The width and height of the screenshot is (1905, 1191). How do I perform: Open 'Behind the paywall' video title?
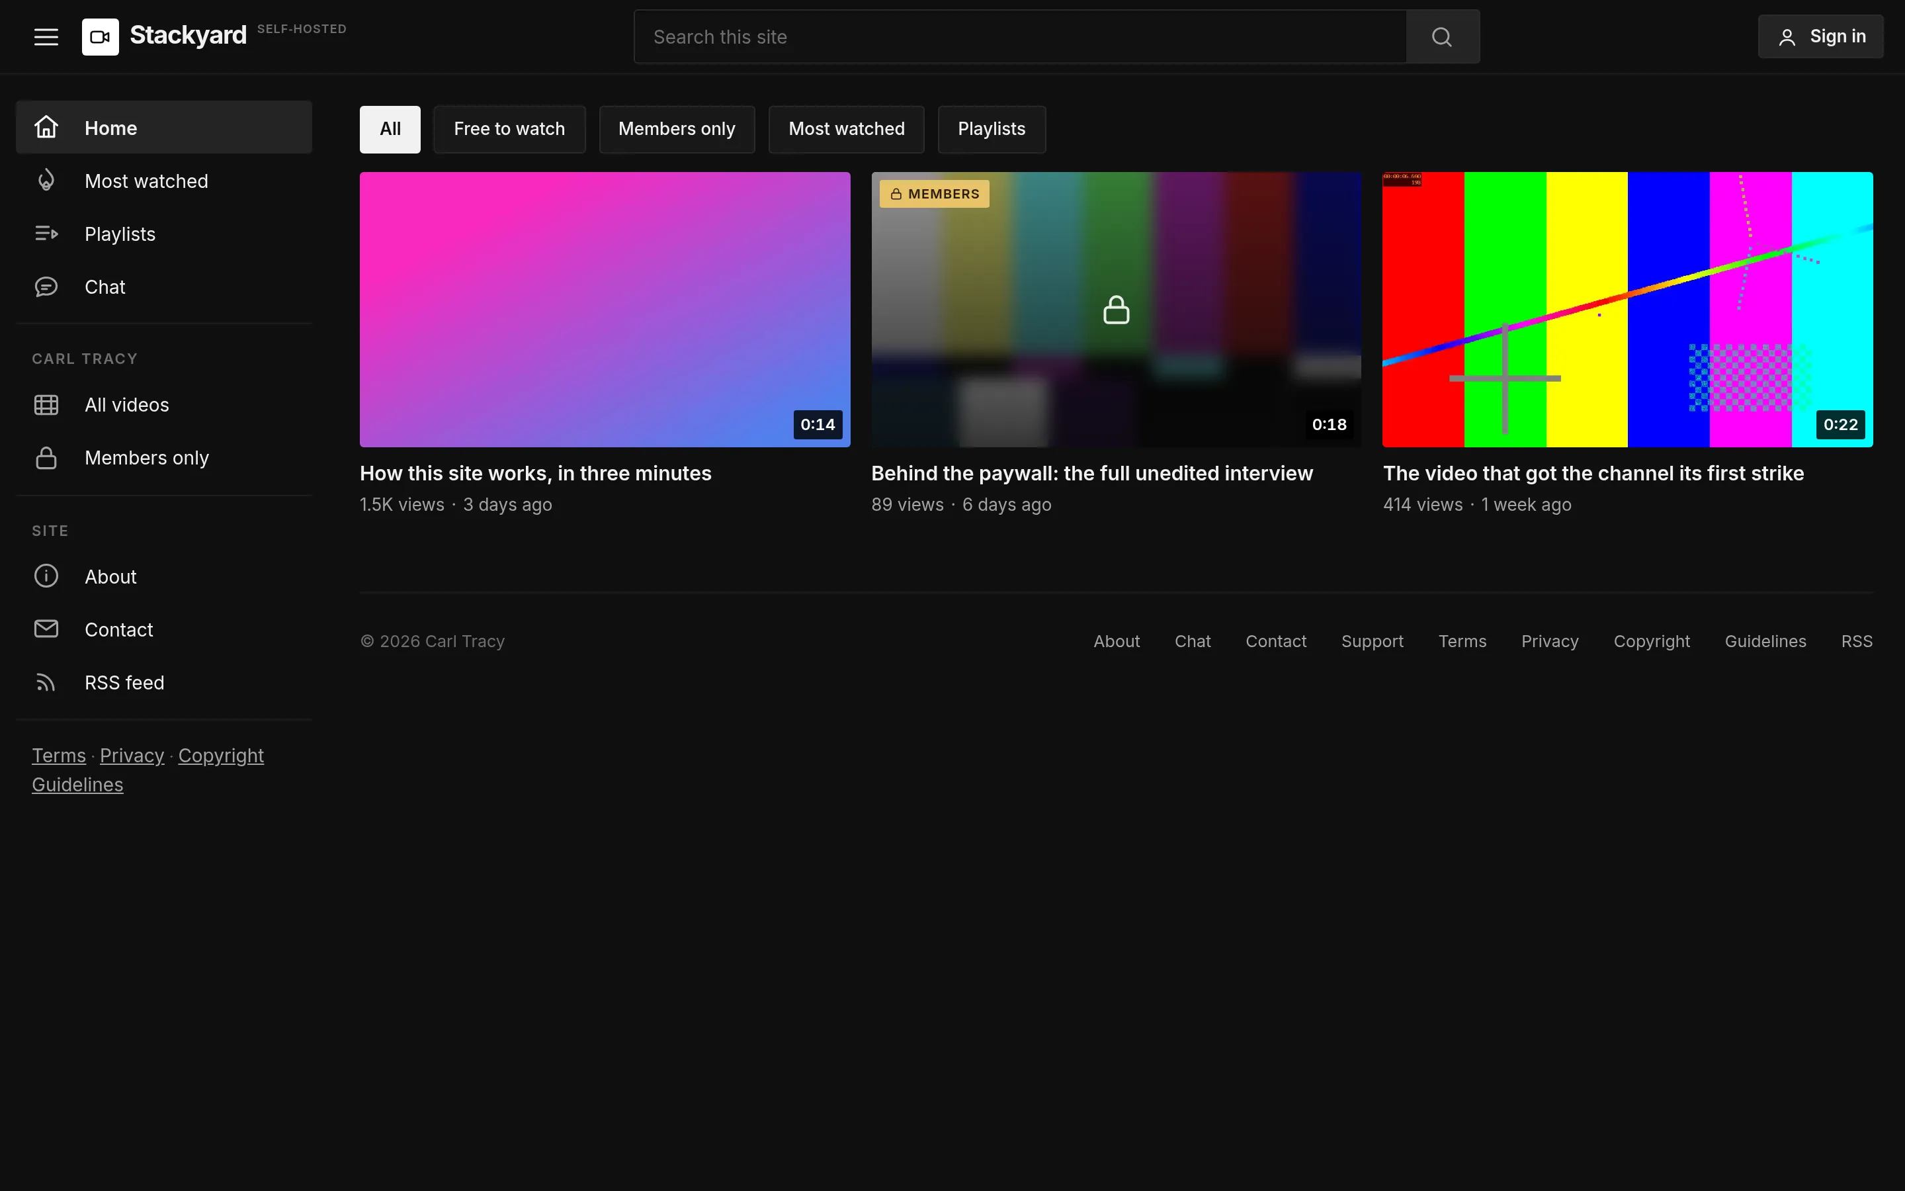(1092, 473)
